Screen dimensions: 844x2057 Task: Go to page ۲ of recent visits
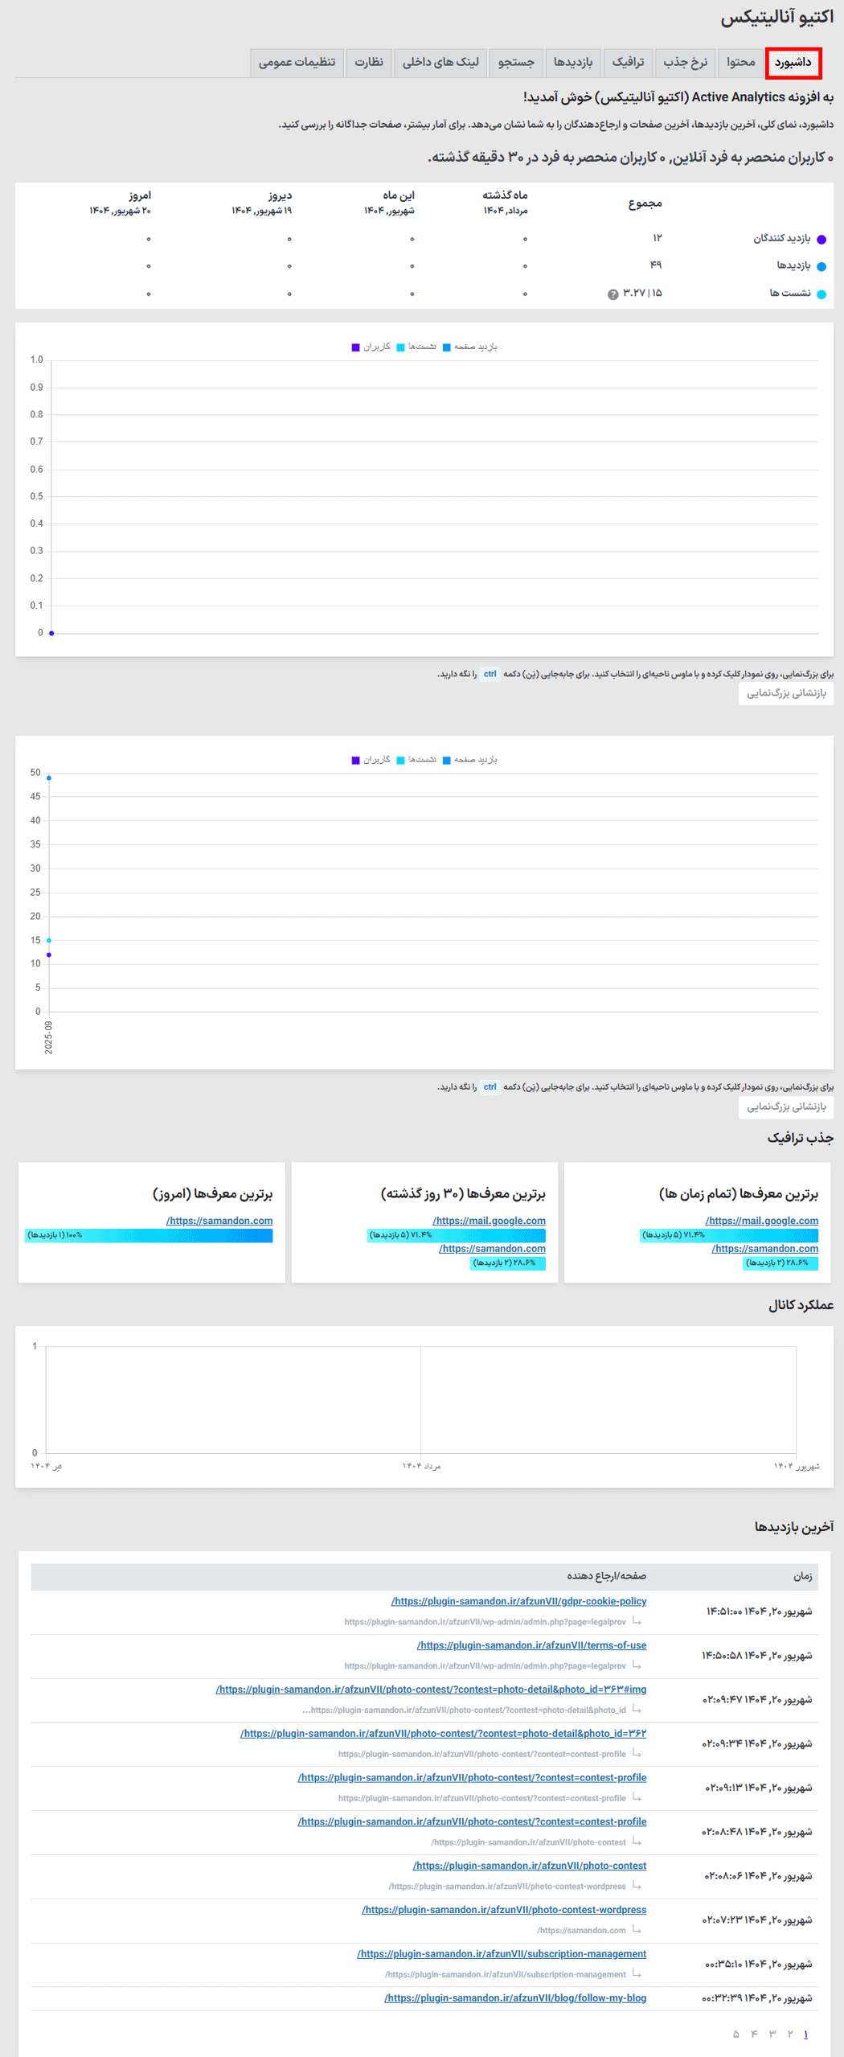(790, 2034)
